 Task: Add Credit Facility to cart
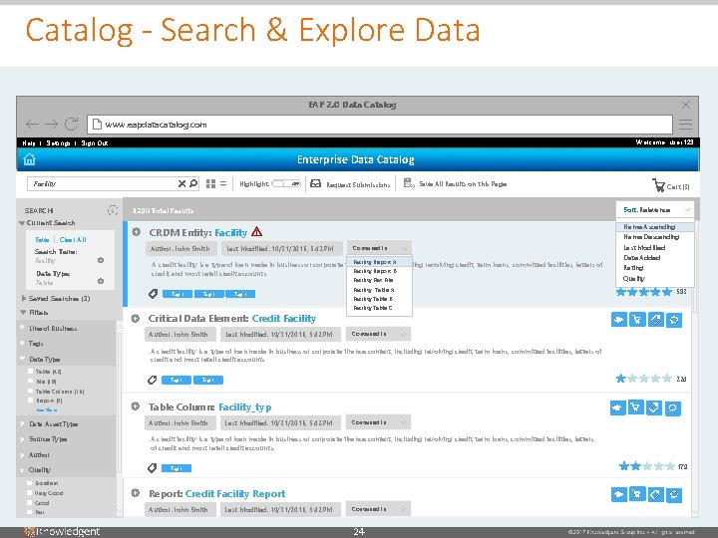637,320
